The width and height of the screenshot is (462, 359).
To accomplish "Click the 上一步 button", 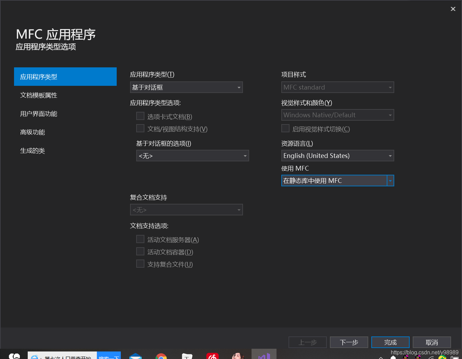I will 308,342.
